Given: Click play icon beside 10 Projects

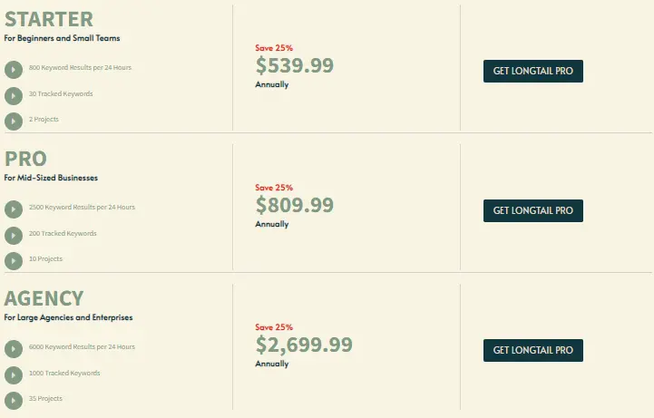Looking at the screenshot, I should tap(14, 261).
